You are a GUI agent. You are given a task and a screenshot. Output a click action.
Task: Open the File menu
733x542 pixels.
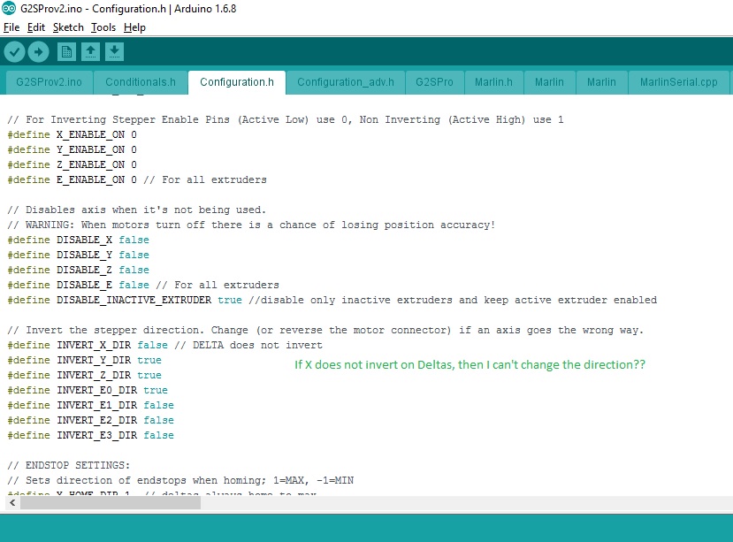[11, 27]
